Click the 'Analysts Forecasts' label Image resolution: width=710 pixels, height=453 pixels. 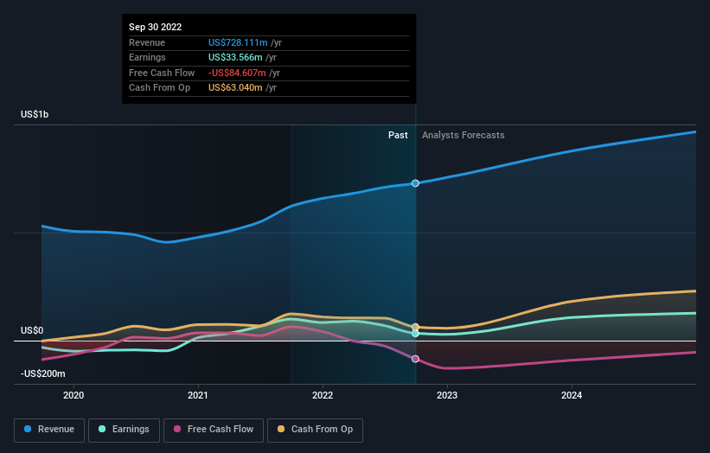tap(464, 135)
